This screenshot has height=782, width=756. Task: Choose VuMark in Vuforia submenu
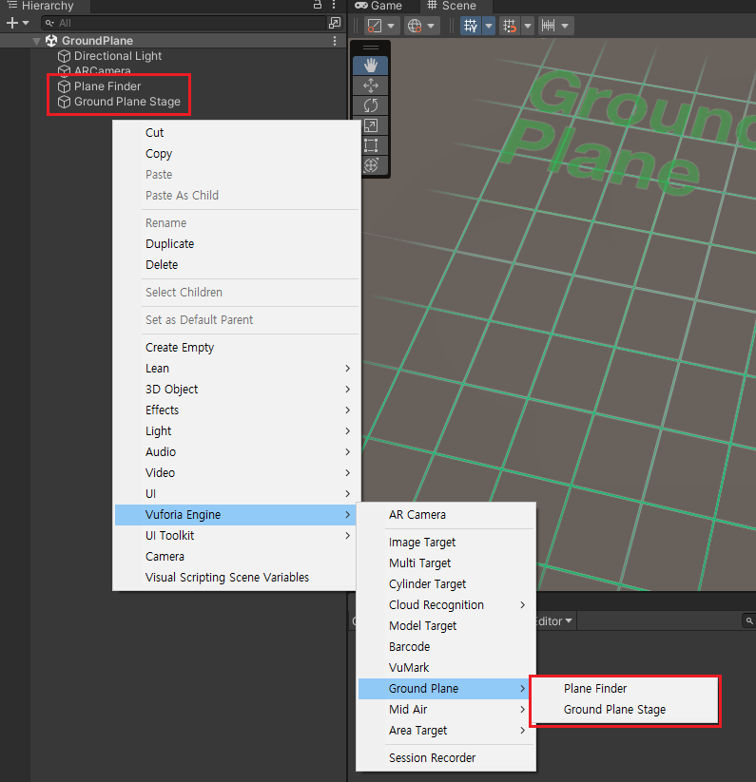[446, 668]
